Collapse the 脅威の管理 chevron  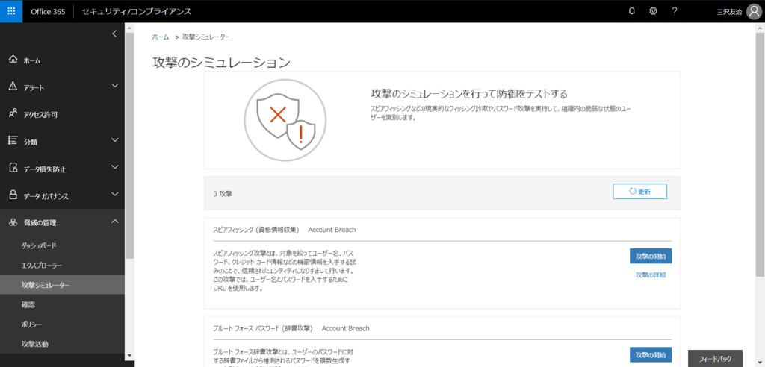tap(114, 222)
